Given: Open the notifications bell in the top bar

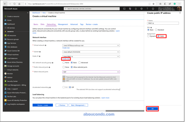Looking at the screenshot, I should click(x=136, y=9).
